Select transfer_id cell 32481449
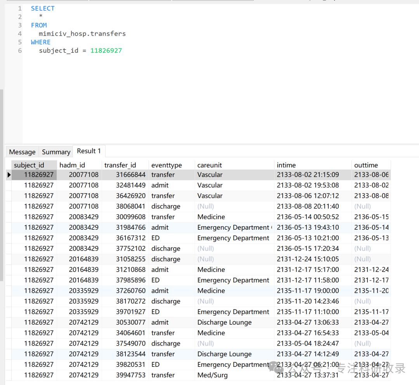Viewport: 419px width, 385px height. pyautogui.click(x=125, y=185)
